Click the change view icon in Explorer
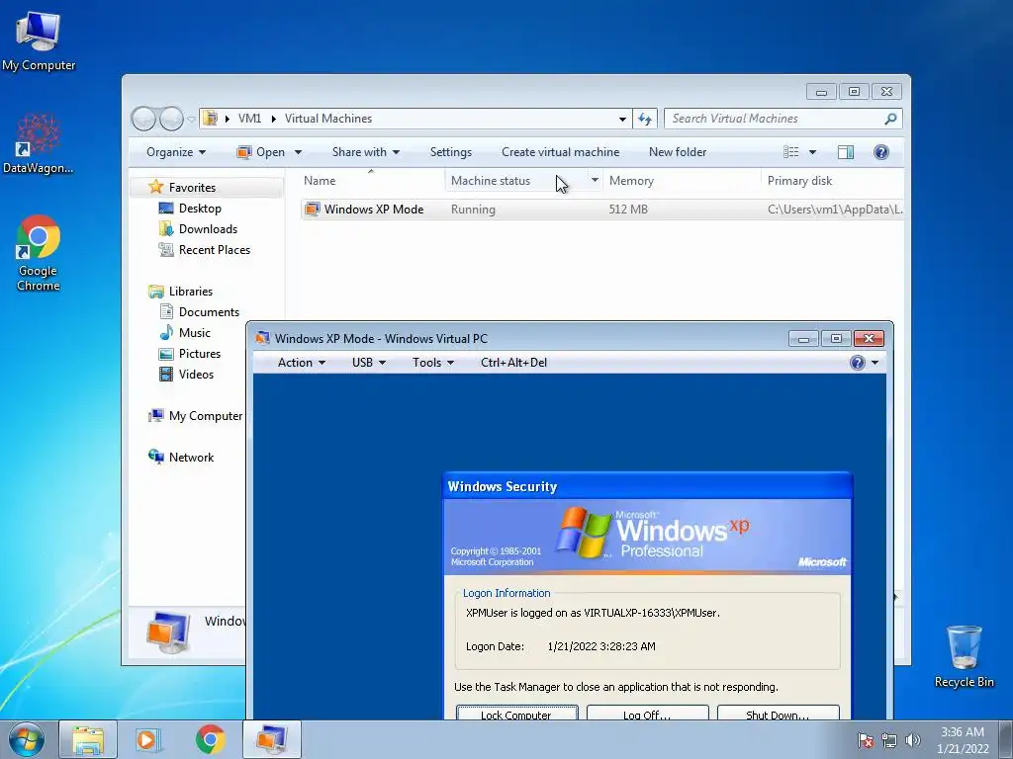The height and width of the screenshot is (759, 1013). 790,152
